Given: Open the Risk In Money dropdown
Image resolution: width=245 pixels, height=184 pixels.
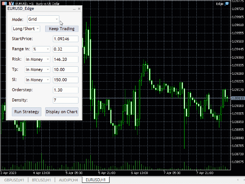Looking at the screenshot, I should click(38, 59).
